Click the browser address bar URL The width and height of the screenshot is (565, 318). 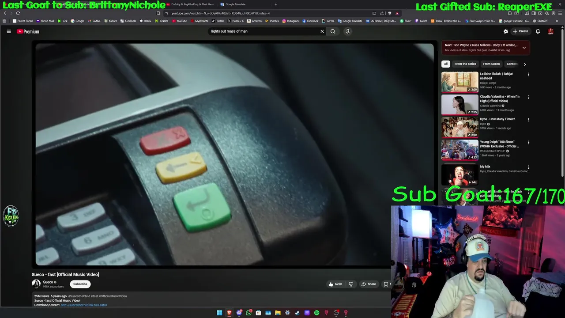pyautogui.click(x=221, y=13)
